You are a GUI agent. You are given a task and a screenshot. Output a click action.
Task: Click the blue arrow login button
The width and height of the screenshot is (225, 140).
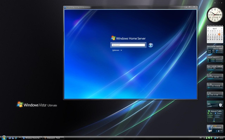[x=150, y=45]
